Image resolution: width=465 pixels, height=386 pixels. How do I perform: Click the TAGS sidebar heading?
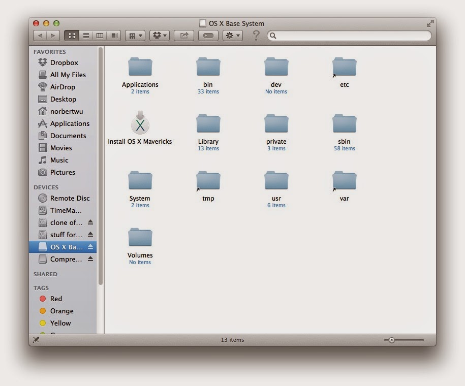[x=41, y=288]
